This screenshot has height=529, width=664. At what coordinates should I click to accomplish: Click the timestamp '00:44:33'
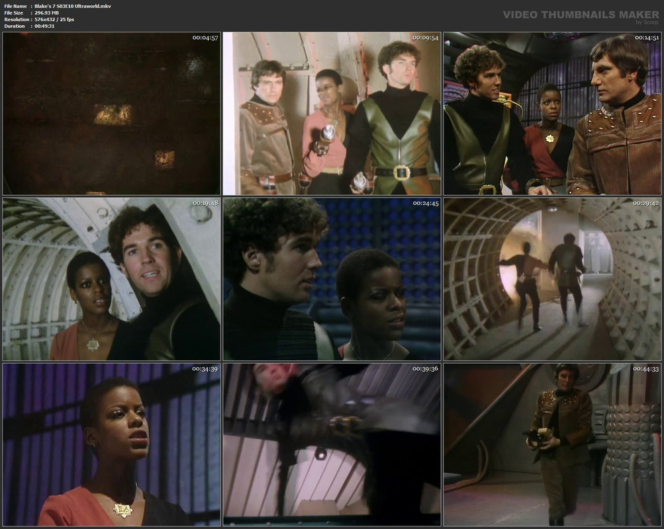point(647,369)
